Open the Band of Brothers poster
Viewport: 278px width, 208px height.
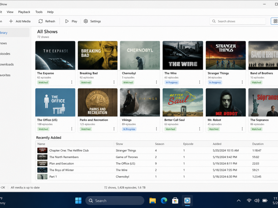point(263,55)
